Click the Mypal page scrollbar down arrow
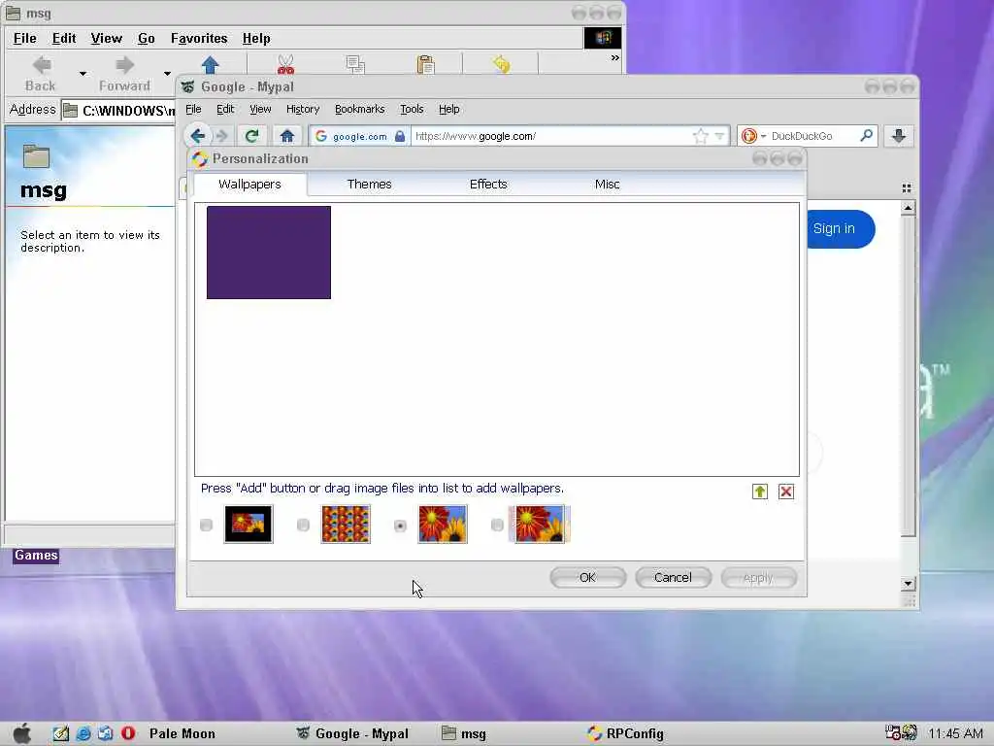This screenshot has height=746, width=994. tap(908, 584)
